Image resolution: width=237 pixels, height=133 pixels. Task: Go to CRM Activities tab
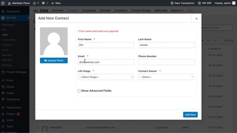105,10
